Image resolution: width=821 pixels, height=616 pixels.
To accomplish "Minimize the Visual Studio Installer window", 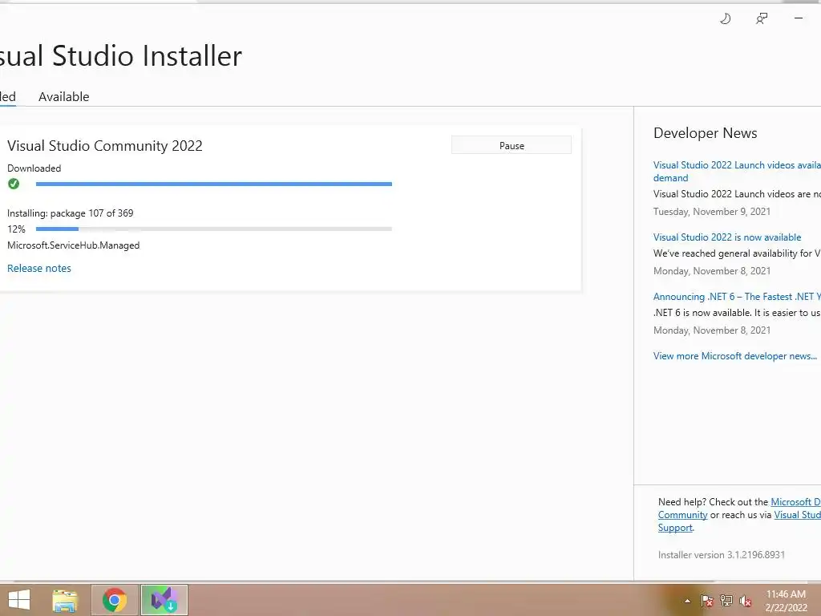I will tap(799, 18).
